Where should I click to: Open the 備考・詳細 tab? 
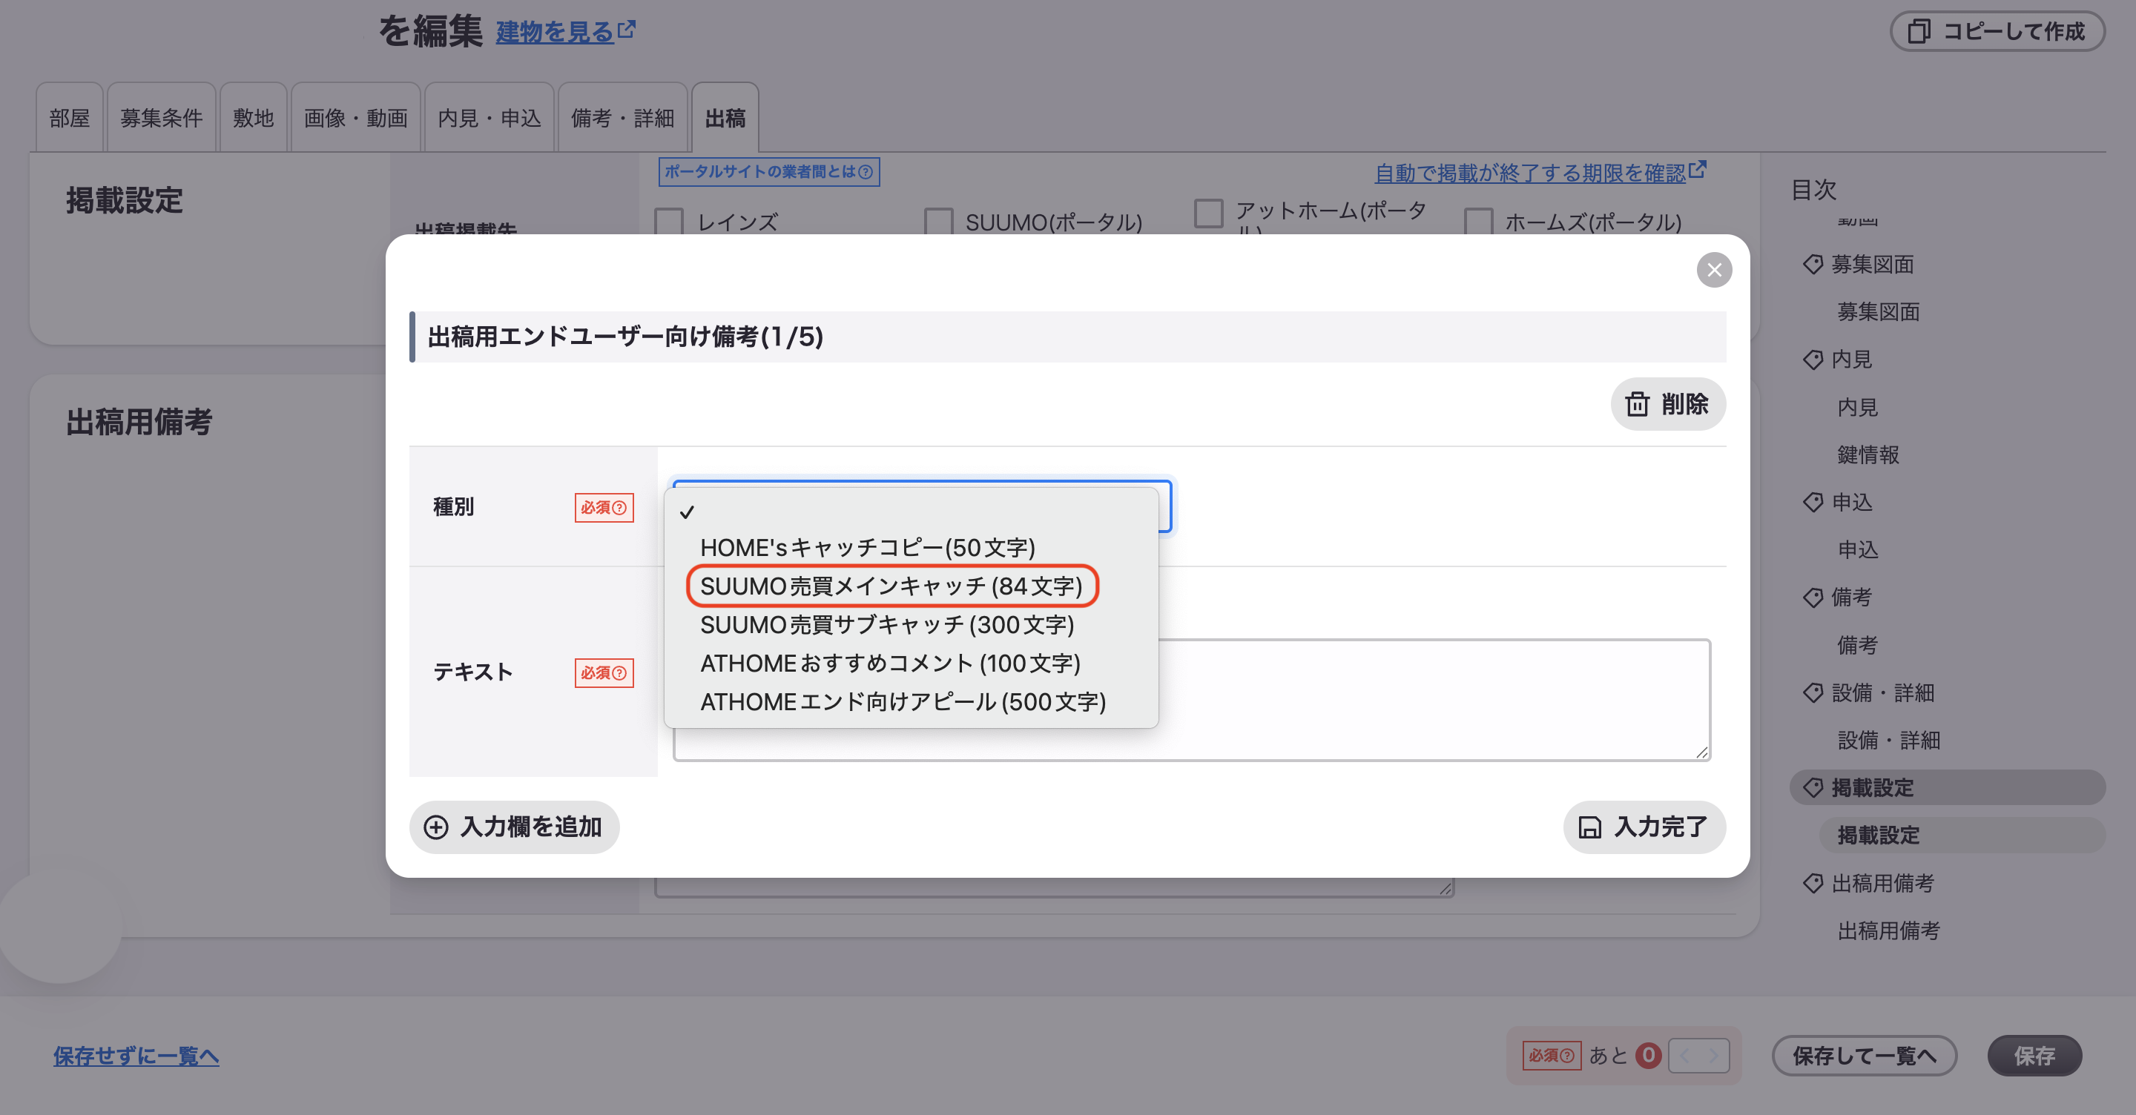coord(623,118)
